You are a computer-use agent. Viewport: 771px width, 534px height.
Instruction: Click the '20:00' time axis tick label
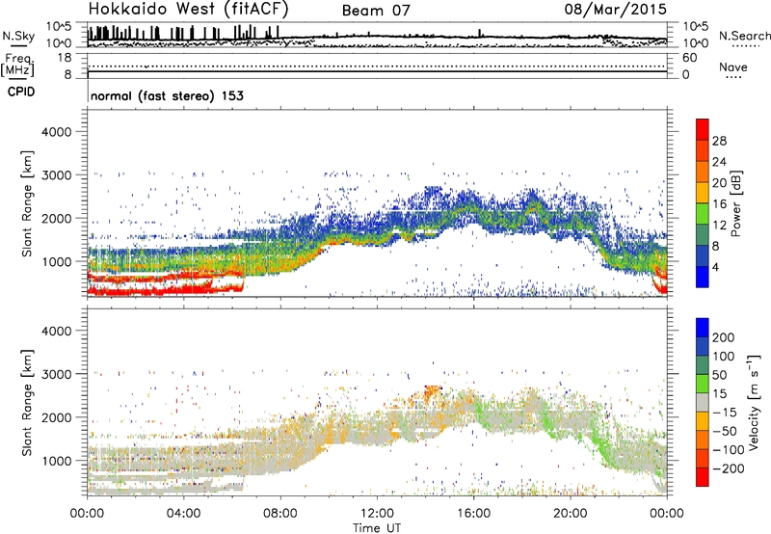[x=571, y=514]
